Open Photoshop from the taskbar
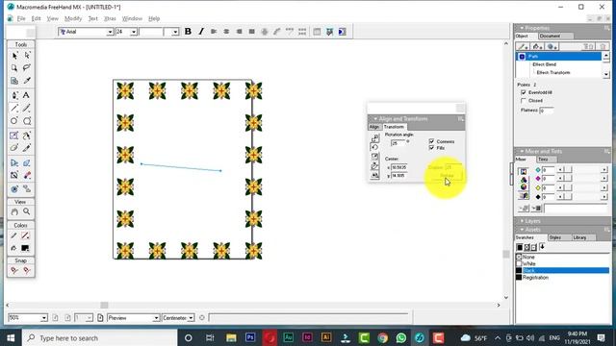 click(250, 337)
